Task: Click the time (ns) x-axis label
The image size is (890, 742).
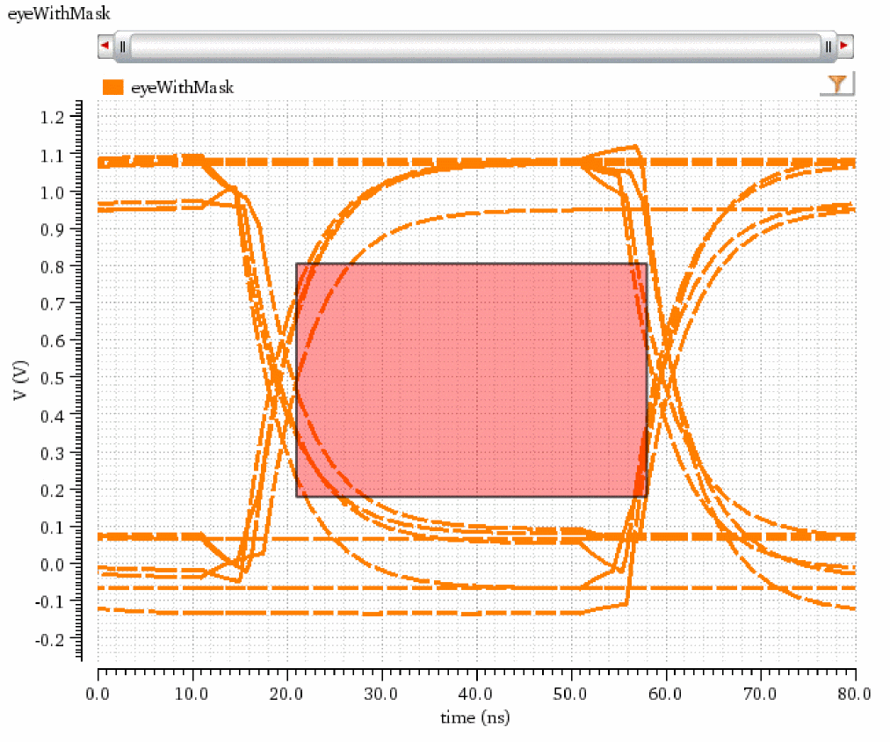Action: point(475,717)
